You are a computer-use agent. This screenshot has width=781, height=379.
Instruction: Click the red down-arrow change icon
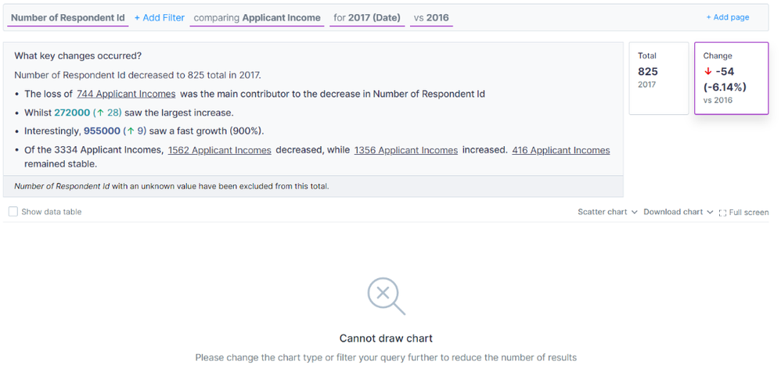708,72
